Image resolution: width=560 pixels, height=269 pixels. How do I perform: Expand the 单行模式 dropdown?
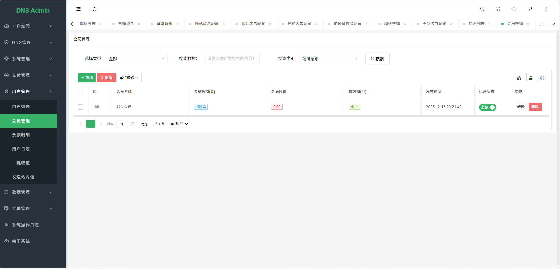point(128,77)
